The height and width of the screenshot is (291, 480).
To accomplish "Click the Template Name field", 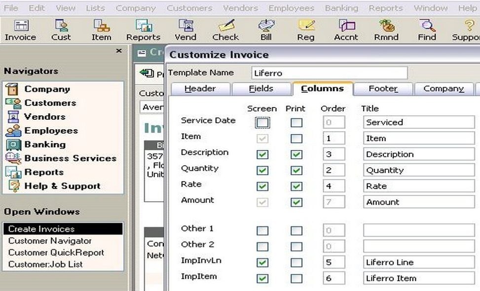I will click(x=328, y=73).
